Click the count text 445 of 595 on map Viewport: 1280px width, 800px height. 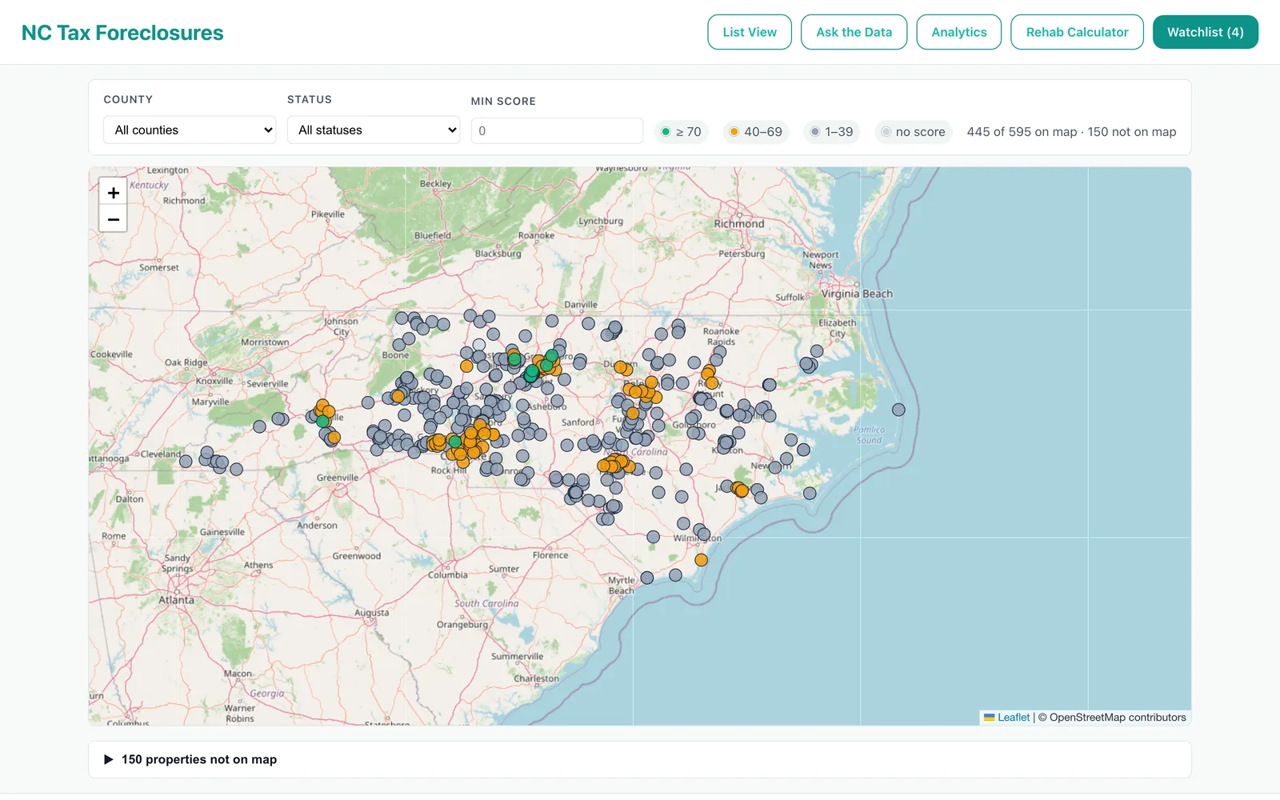tap(1022, 132)
